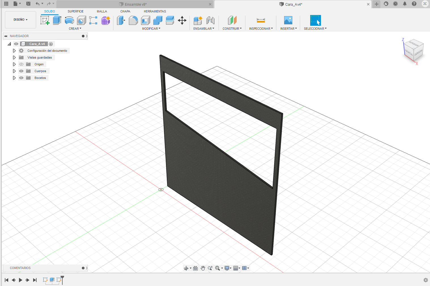Image resolution: width=430 pixels, height=286 pixels.
Task: Jump to the timeline beginning
Action: click(x=7, y=280)
